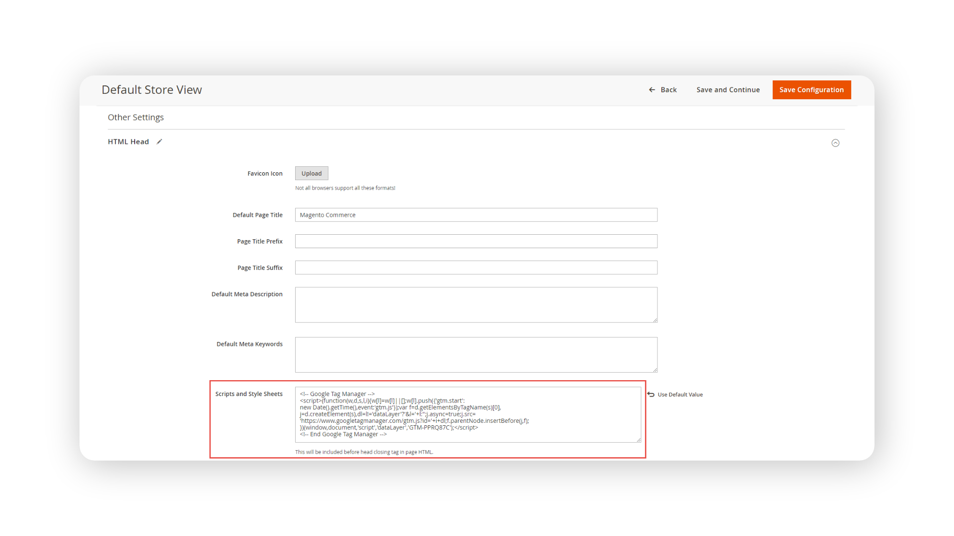The height and width of the screenshot is (536, 954).
Task: Focus the Page Title Prefix field
Action: click(x=476, y=241)
